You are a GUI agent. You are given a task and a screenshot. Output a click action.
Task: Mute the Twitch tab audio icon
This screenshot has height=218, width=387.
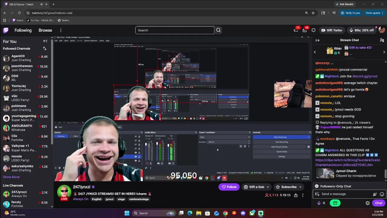coord(41,4)
